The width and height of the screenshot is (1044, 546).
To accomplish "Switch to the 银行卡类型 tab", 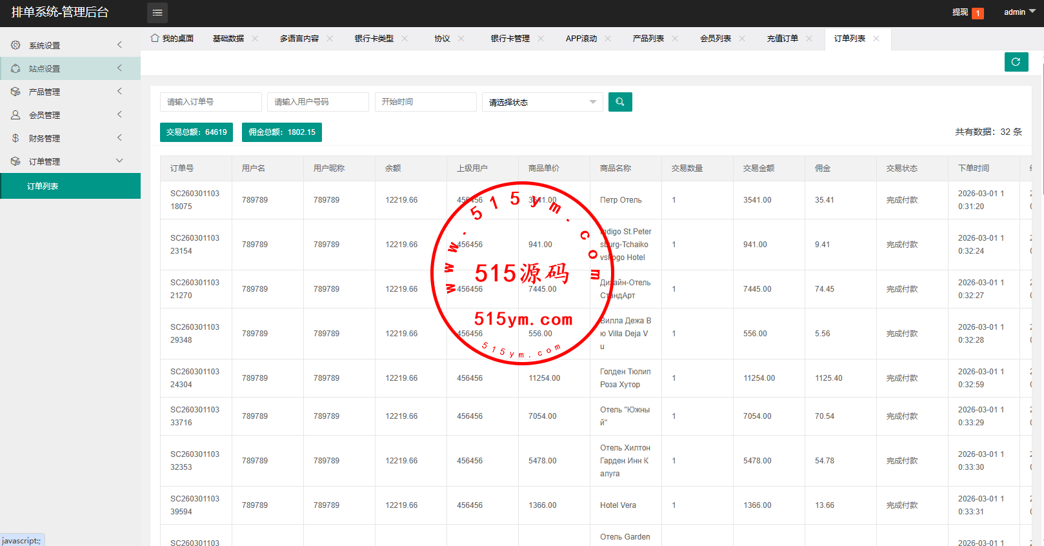I will 374,39.
